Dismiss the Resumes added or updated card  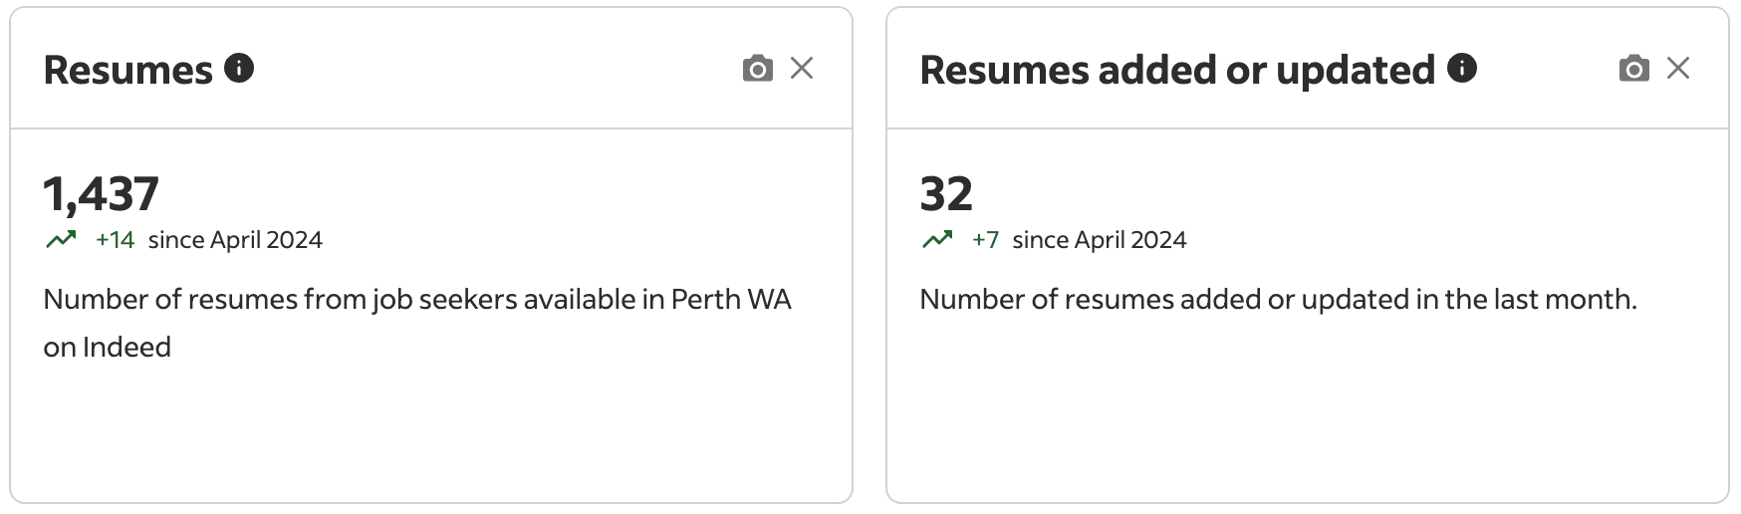tap(1678, 69)
